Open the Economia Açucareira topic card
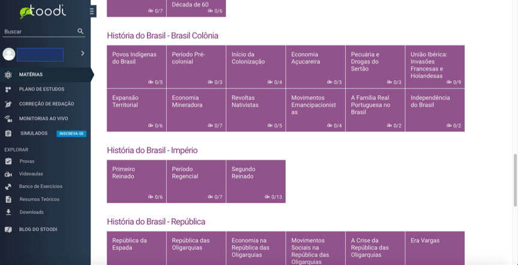Image resolution: width=518 pixels, height=265 pixels. click(315, 66)
